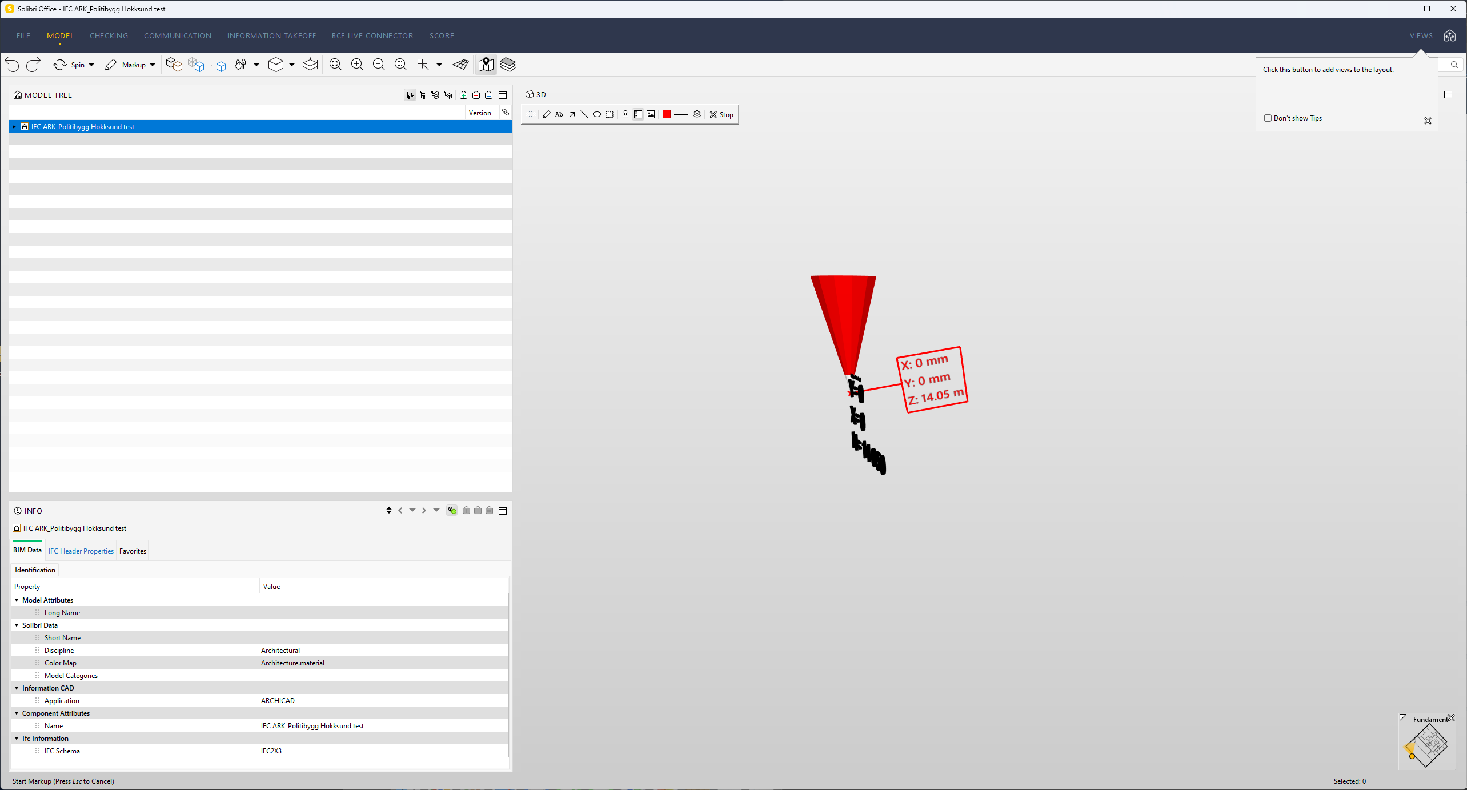Click the red markup color swatch

pyautogui.click(x=666, y=115)
